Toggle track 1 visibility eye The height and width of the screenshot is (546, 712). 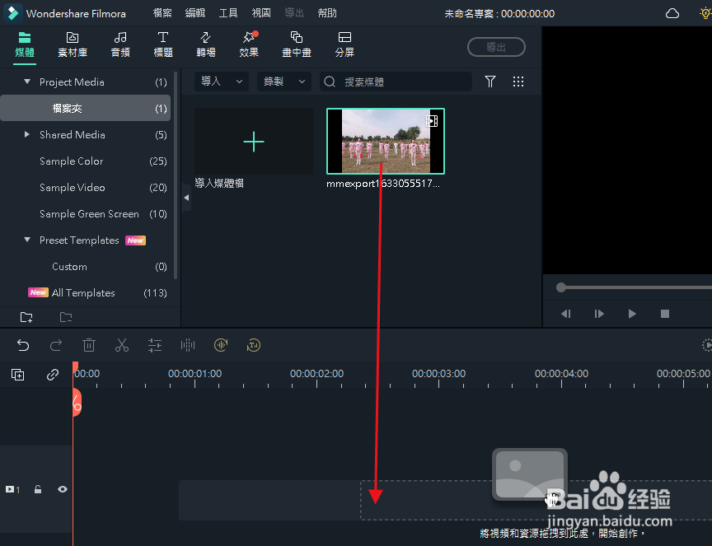pyautogui.click(x=63, y=489)
